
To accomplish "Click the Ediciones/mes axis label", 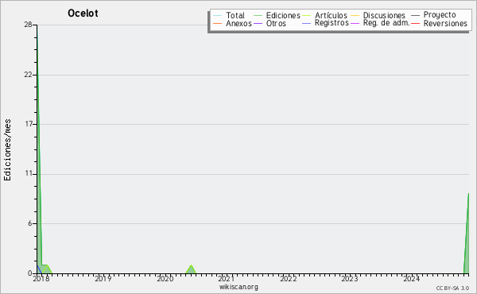I will [7, 149].
